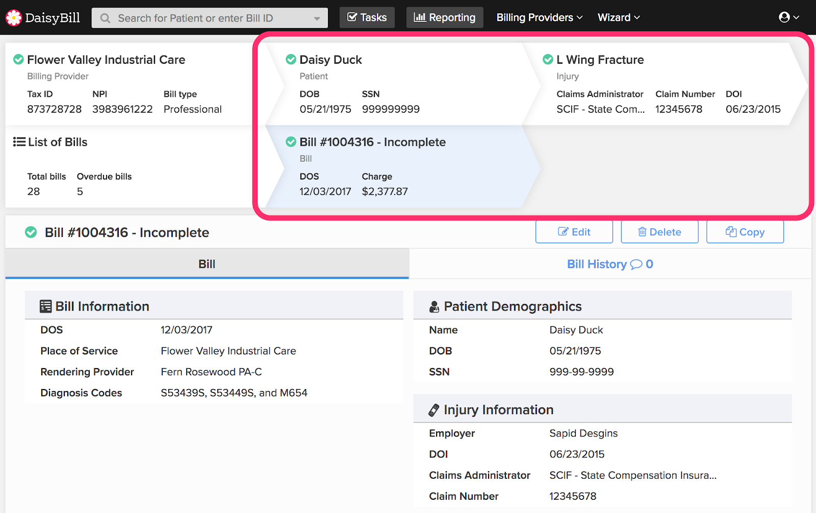The width and height of the screenshot is (816, 513).
Task: Click the Overdue bills count 5
Action: (x=80, y=191)
